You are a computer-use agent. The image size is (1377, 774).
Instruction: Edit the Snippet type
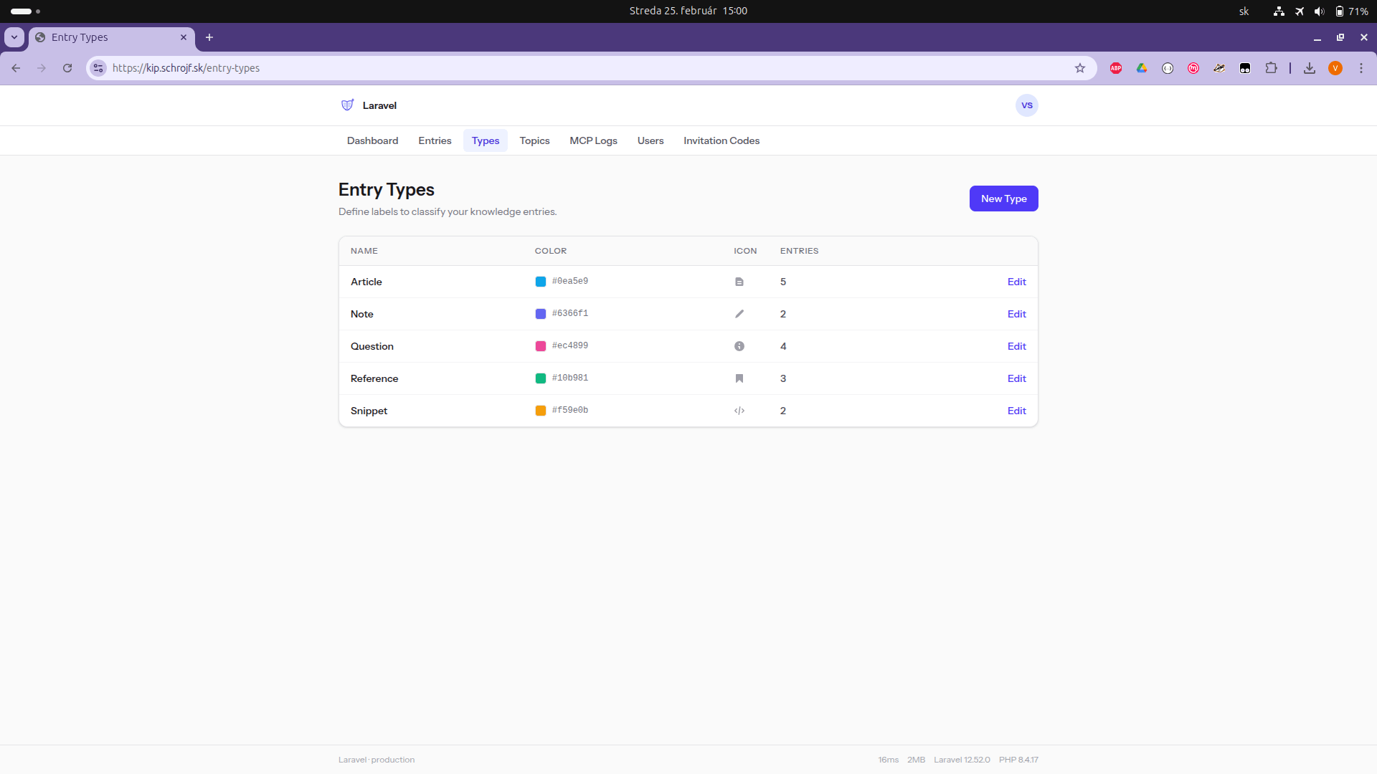1016,411
